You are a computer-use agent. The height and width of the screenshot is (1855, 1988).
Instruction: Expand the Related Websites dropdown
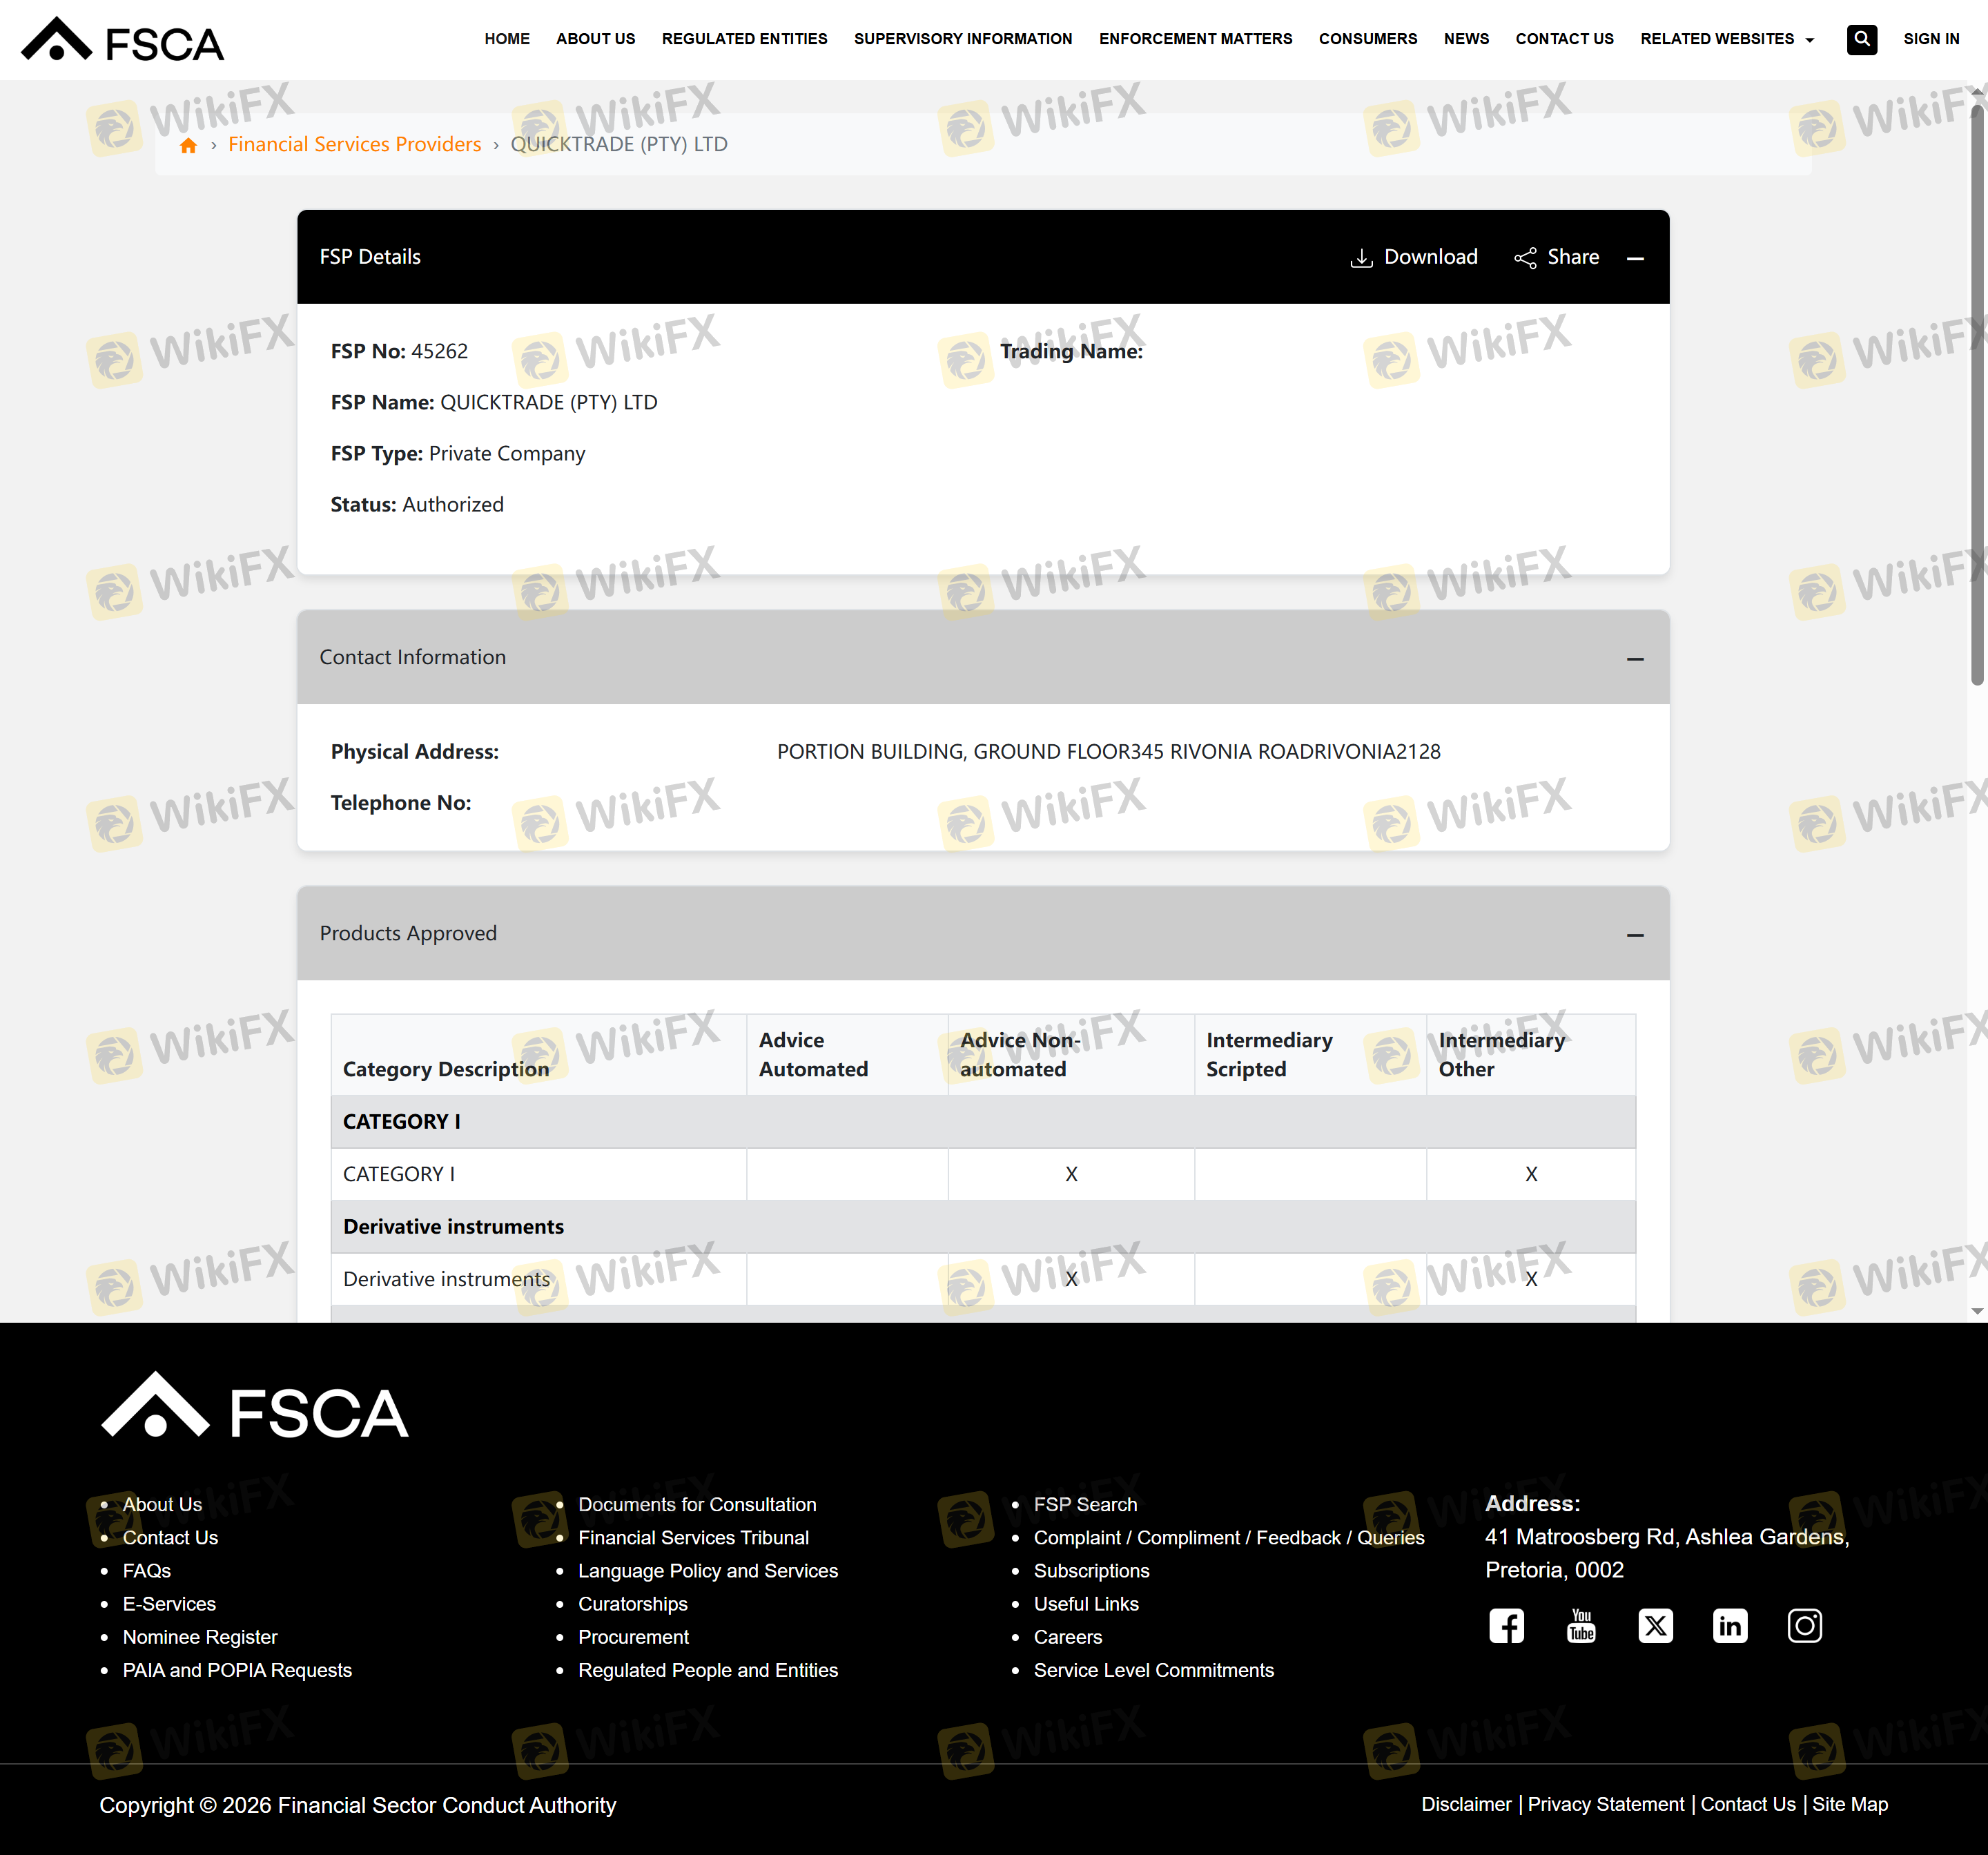click(x=1726, y=39)
